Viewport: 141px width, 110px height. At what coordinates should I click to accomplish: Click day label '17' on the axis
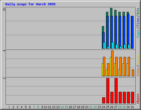click(x=74, y=107)
